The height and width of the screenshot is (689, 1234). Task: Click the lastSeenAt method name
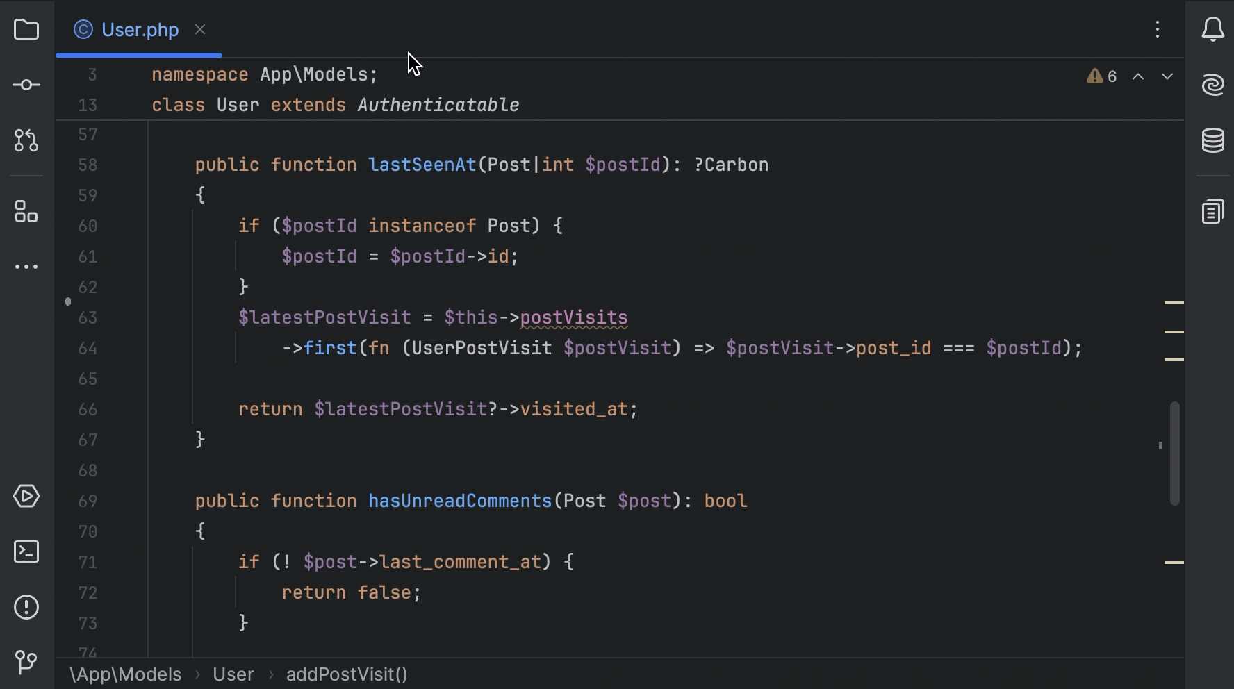tap(422, 165)
